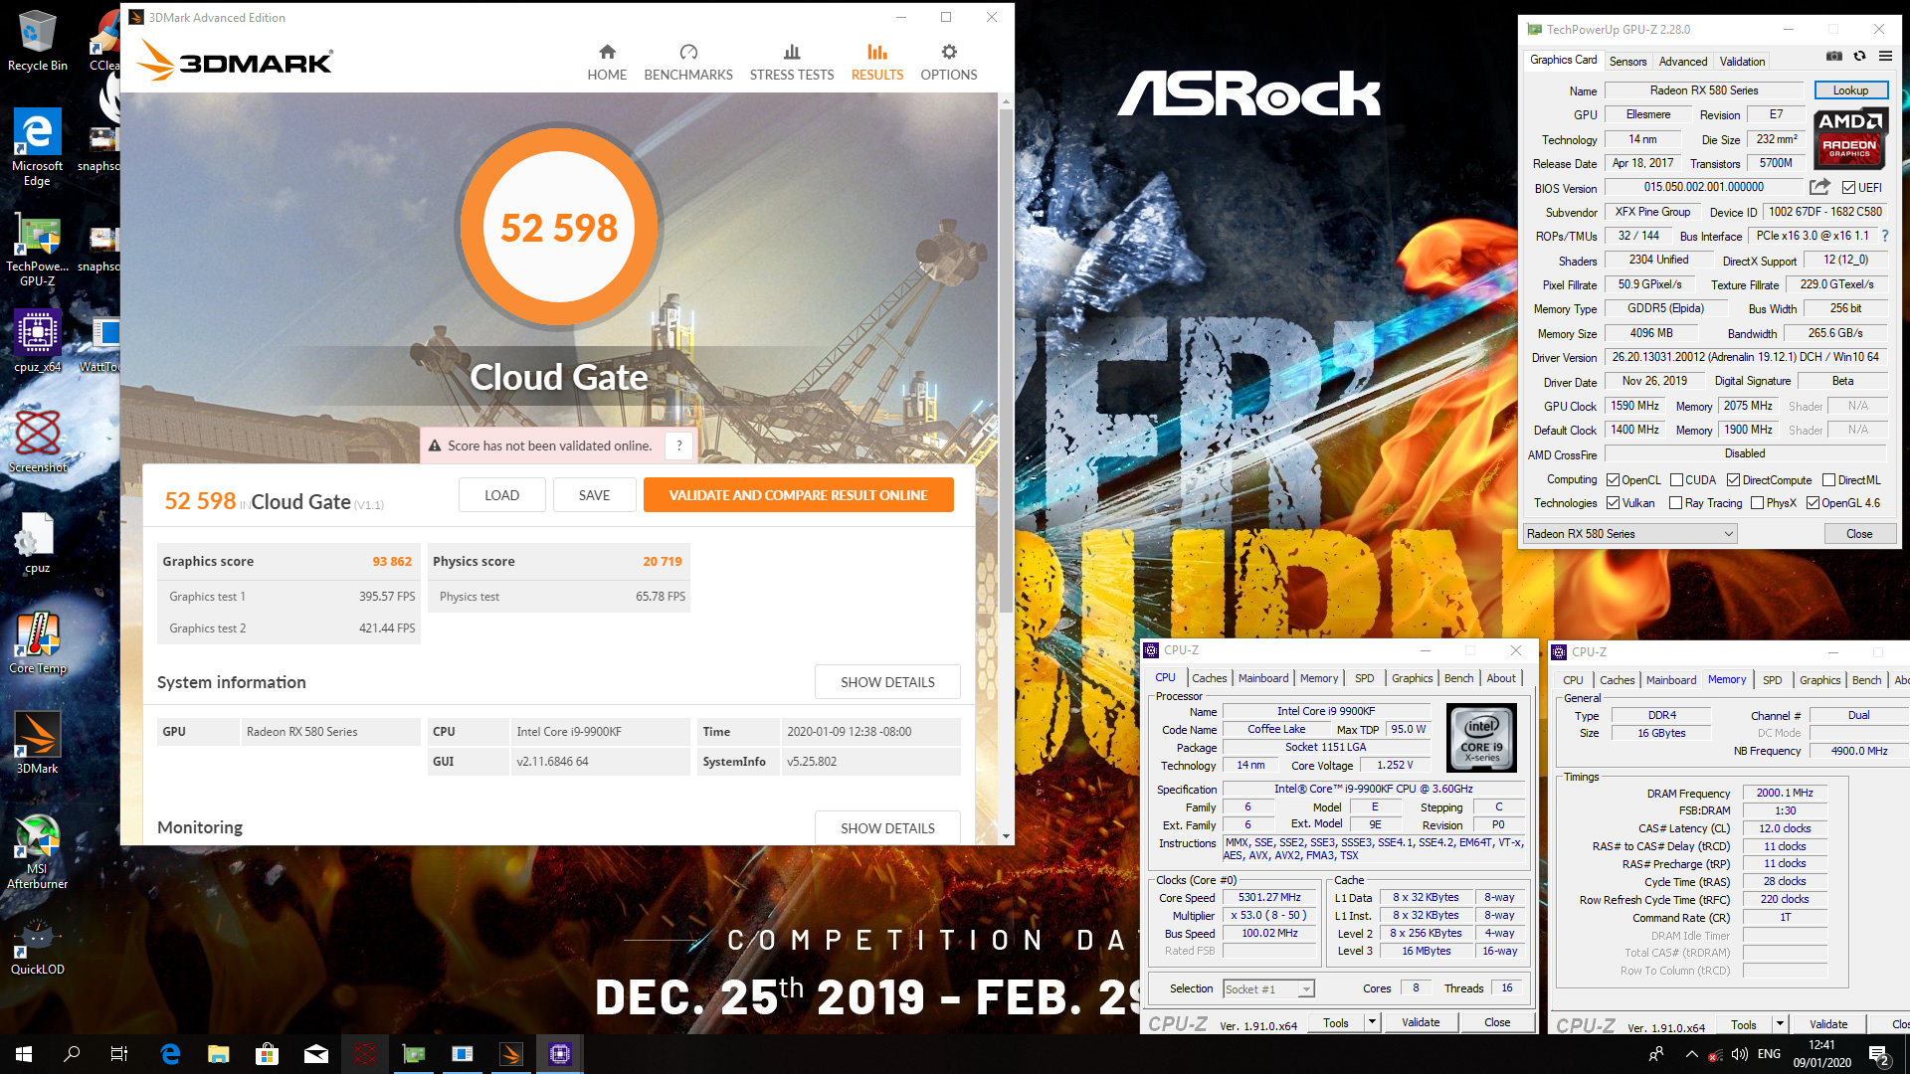Open TechPowerUp GPU-Z desktop shortcut
The width and height of the screenshot is (1910, 1074).
click(x=37, y=251)
